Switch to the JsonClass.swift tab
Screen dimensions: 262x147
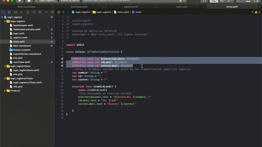[x=79, y=7]
